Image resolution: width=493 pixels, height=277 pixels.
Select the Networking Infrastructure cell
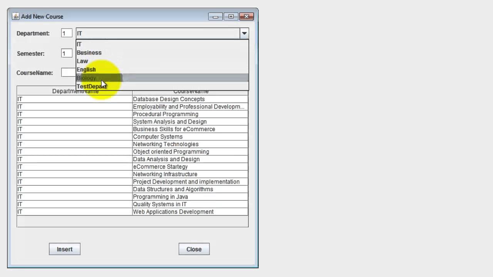click(x=190, y=174)
